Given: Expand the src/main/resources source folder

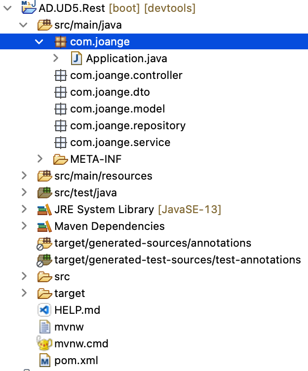Looking at the screenshot, I should 24,176.
